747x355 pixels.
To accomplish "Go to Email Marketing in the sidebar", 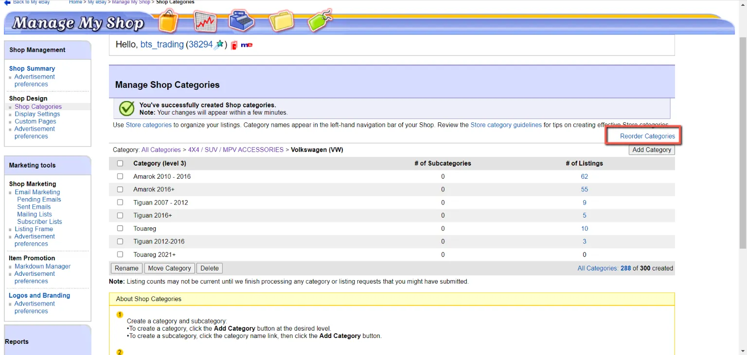I will (x=37, y=192).
